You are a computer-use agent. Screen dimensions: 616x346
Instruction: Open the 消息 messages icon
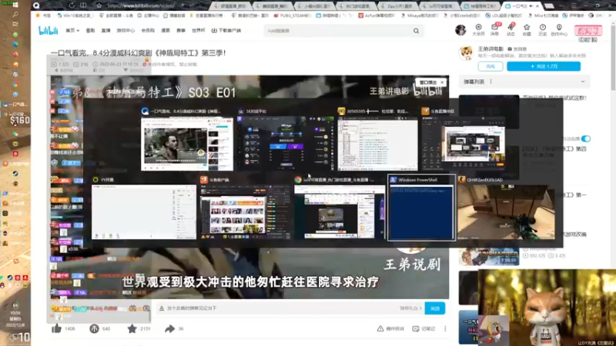[494, 30]
